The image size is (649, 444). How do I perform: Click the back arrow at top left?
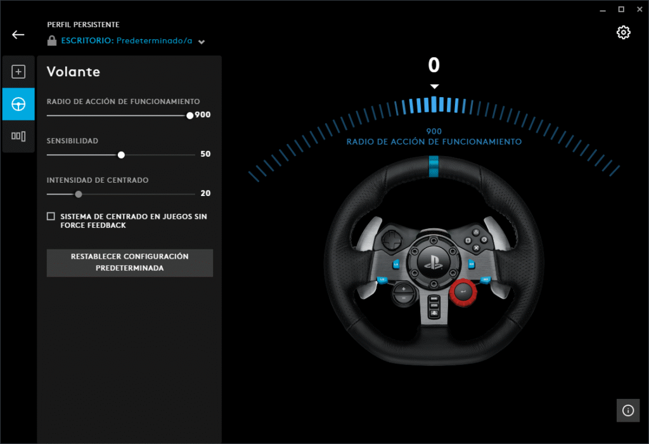17,34
